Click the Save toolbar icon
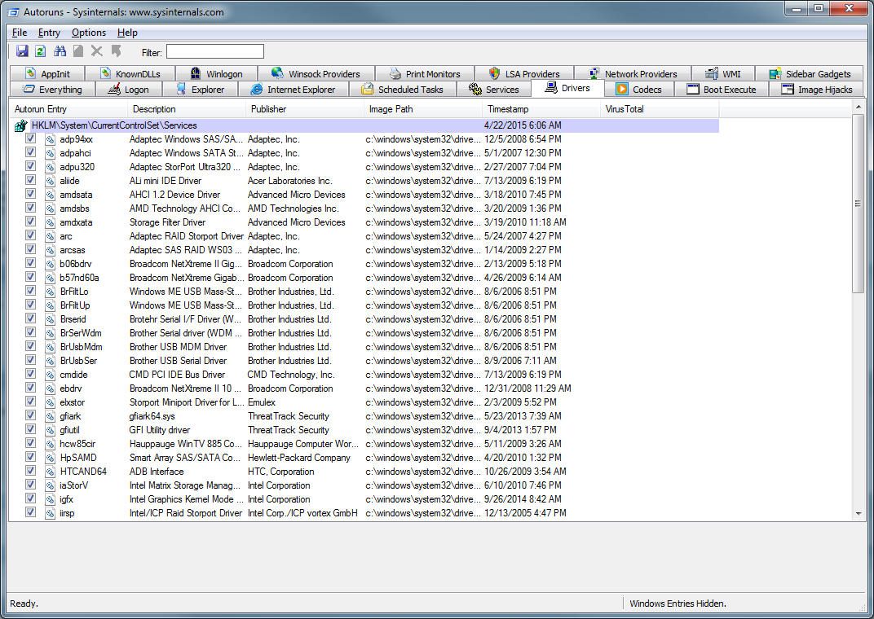Image resolution: width=874 pixels, height=619 pixels. (x=22, y=51)
